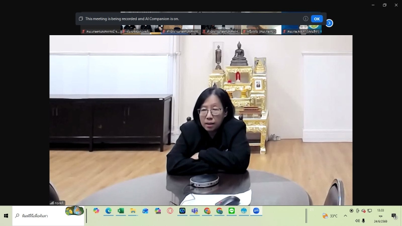The image size is (402, 226).
Task: Open Excel from the taskbar
Action: (121, 211)
